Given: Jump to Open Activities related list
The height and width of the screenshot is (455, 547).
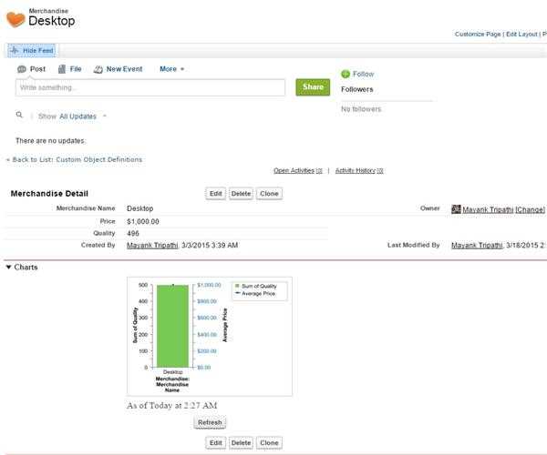Looking at the screenshot, I should point(294,170).
